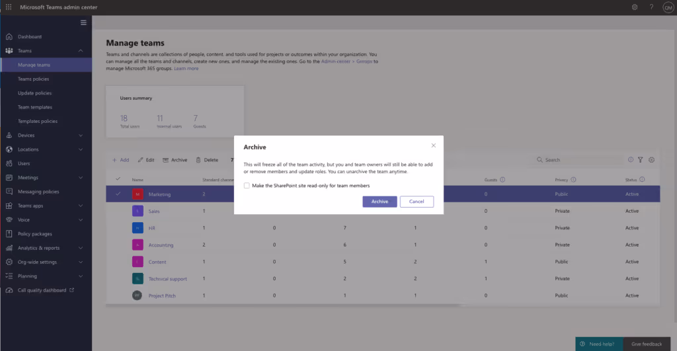This screenshot has width=677, height=351.
Task: Expand the Devices section chevron
Action: [81, 136]
